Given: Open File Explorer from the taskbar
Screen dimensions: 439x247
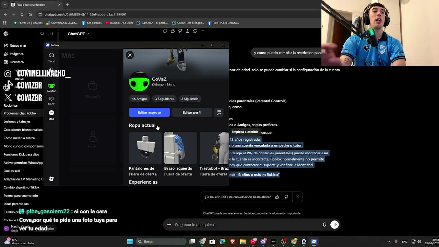Looking at the screenshot, I should (243, 242).
